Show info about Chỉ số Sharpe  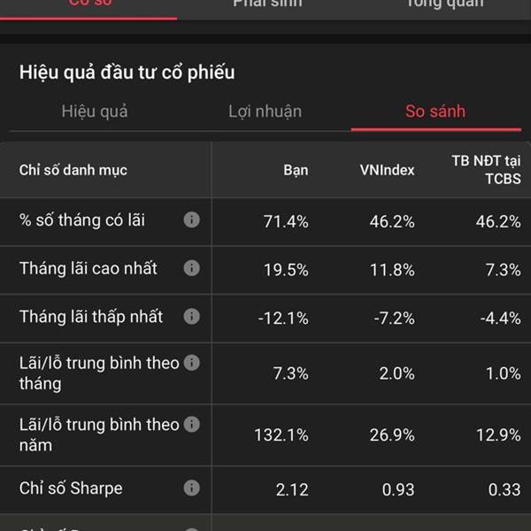pyautogui.click(x=192, y=488)
